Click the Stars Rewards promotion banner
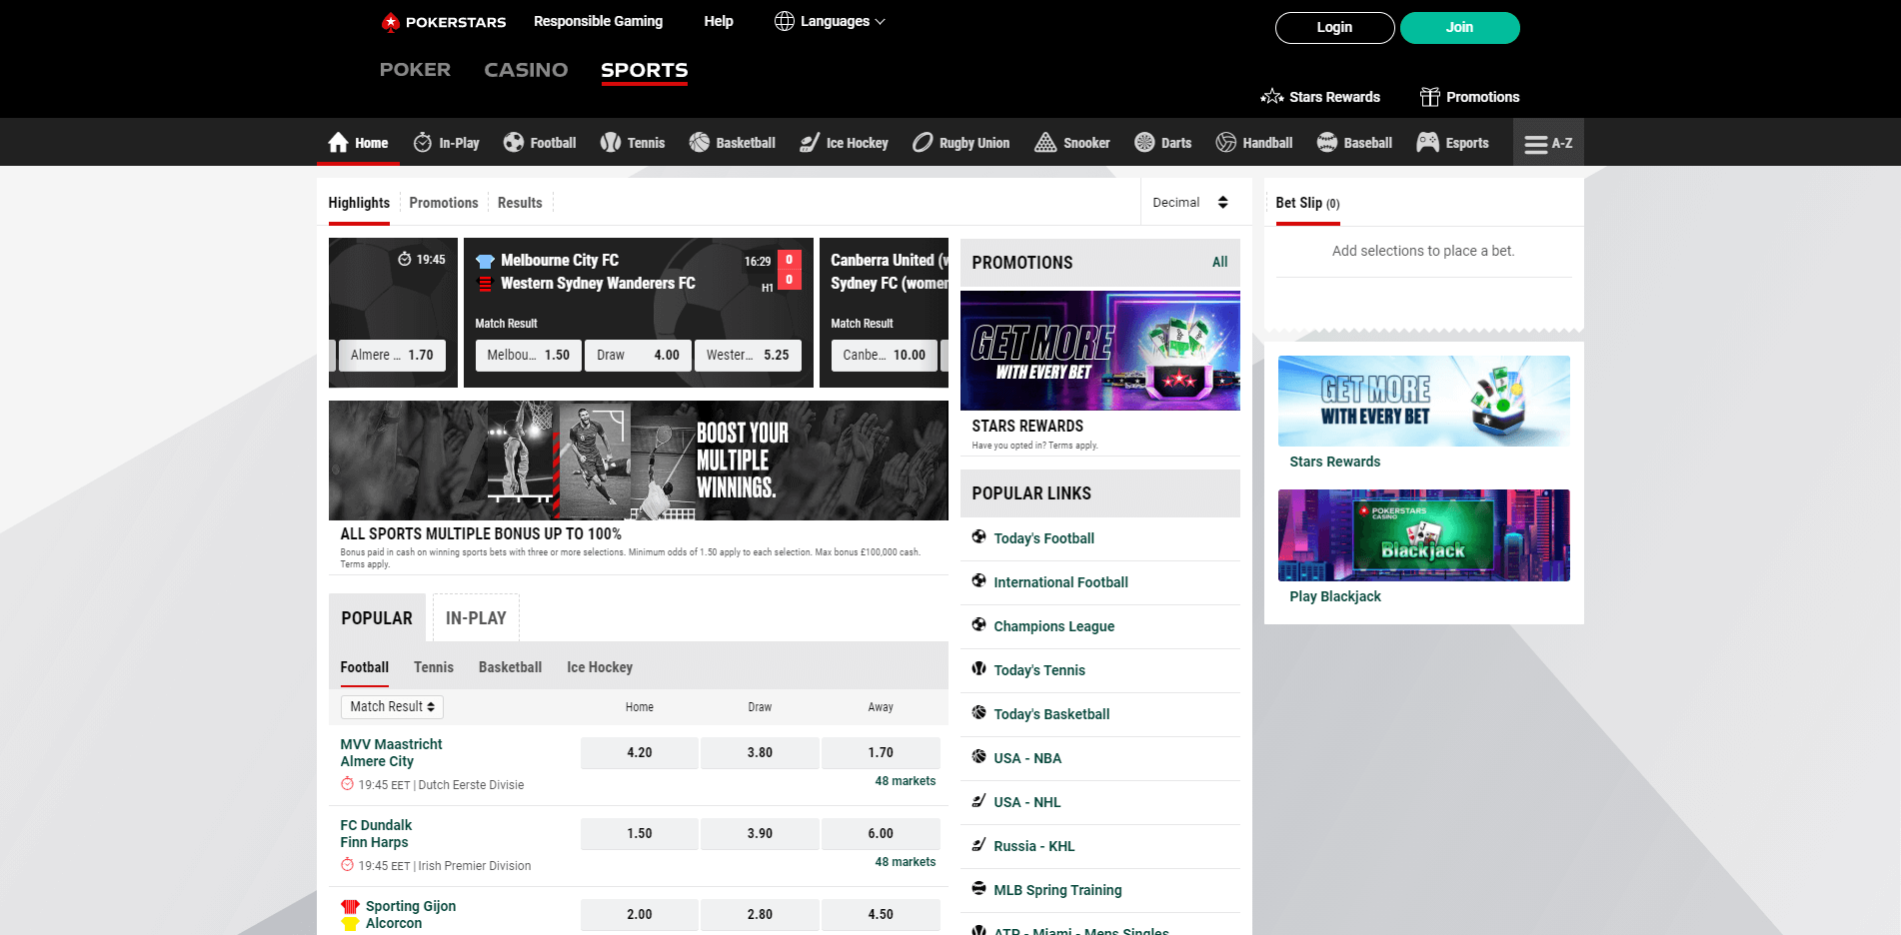 [1099, 351]
